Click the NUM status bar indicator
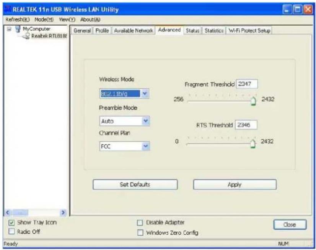This screenshot has height=250, width=316. tap(283, 244)
